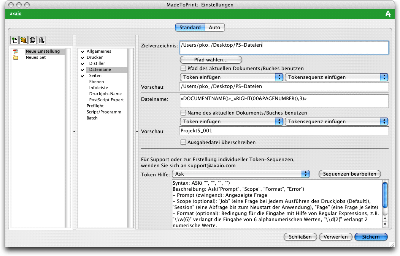Select Drucker in the settings list

coord(95,58)
